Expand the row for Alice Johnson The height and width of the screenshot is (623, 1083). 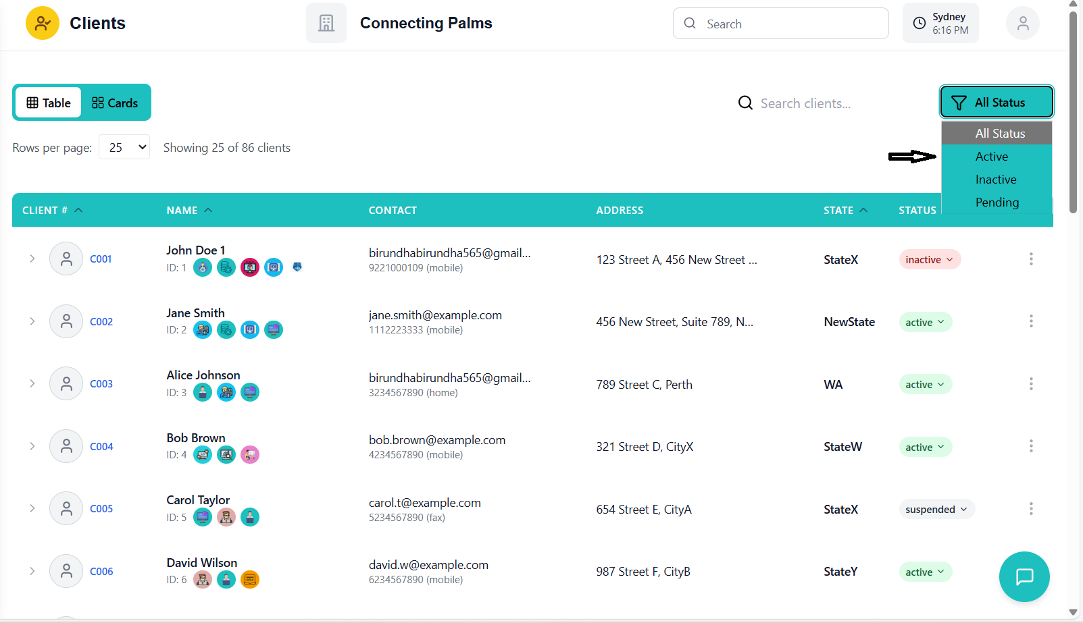(x=32, y=383)
